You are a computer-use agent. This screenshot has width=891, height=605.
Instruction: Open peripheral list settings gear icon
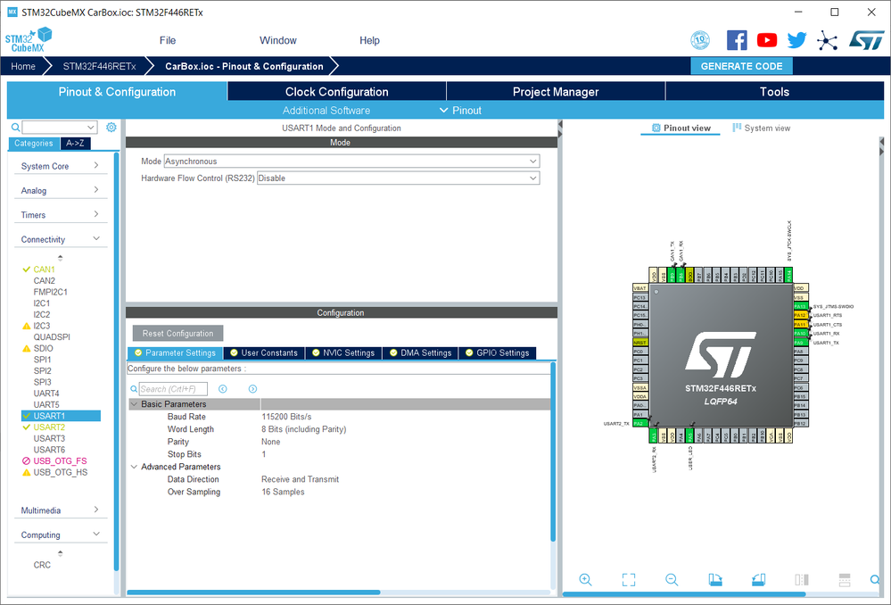pyautogui.click(x=111, y=128)
